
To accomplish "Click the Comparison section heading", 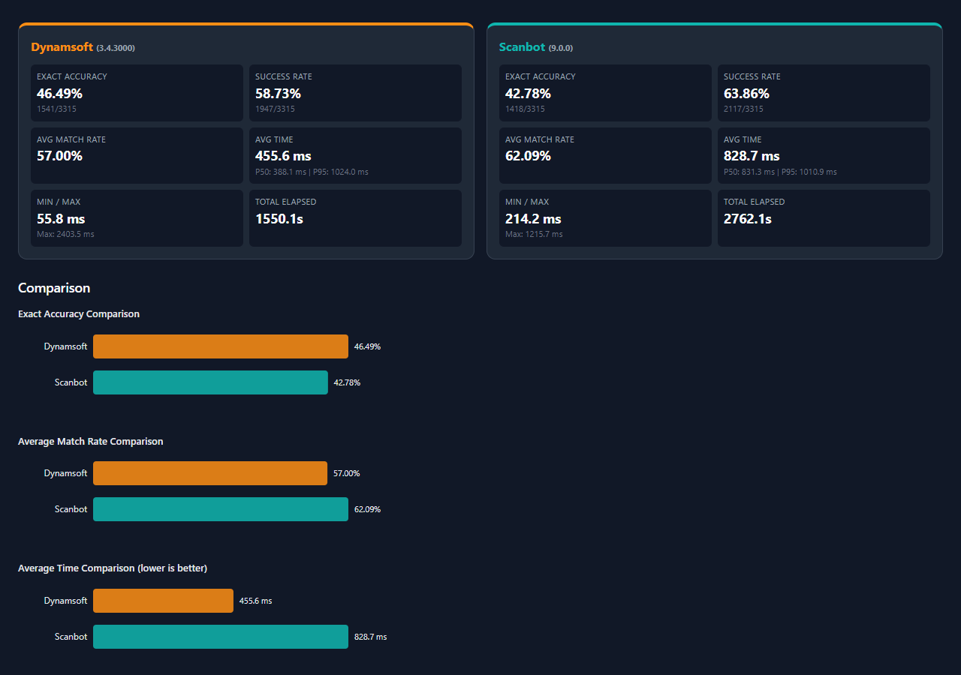I will [54, 288].
